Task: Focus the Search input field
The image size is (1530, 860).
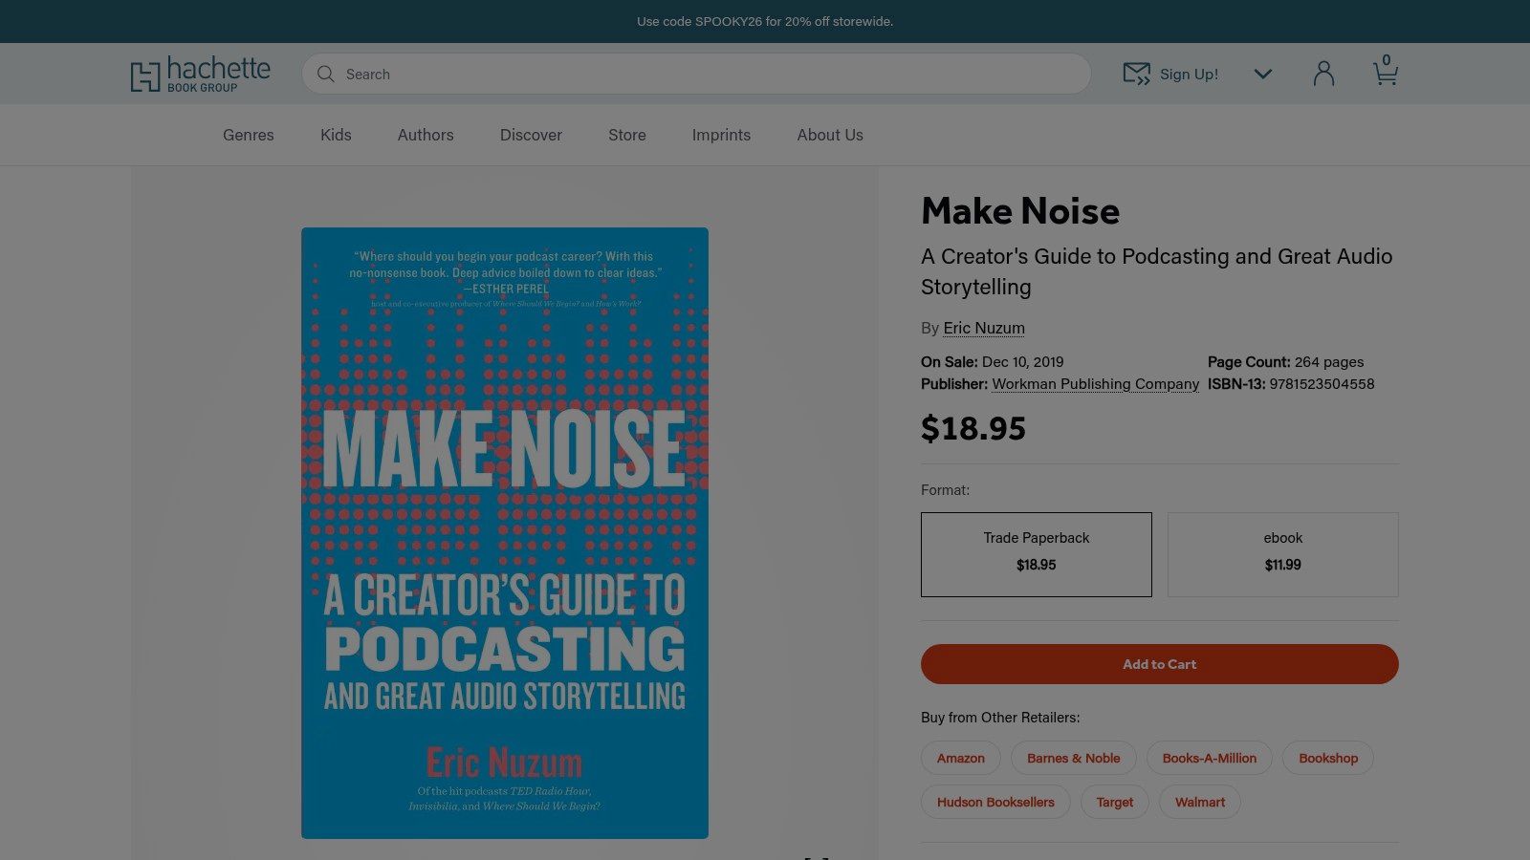Action: pyautogui.click(x=696, y=74)
